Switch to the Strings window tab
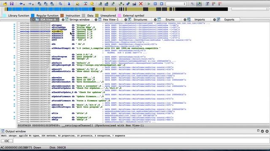Image resolution: width=270 pixels, height=151 pixels. pos(78,20)
